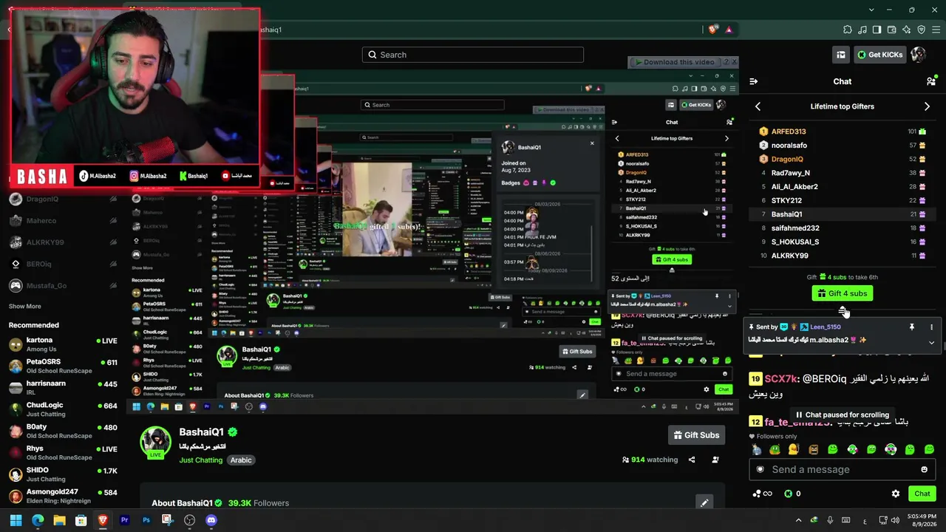
Task: Go to previous gifters leaderboard
Action: [758, 106]
